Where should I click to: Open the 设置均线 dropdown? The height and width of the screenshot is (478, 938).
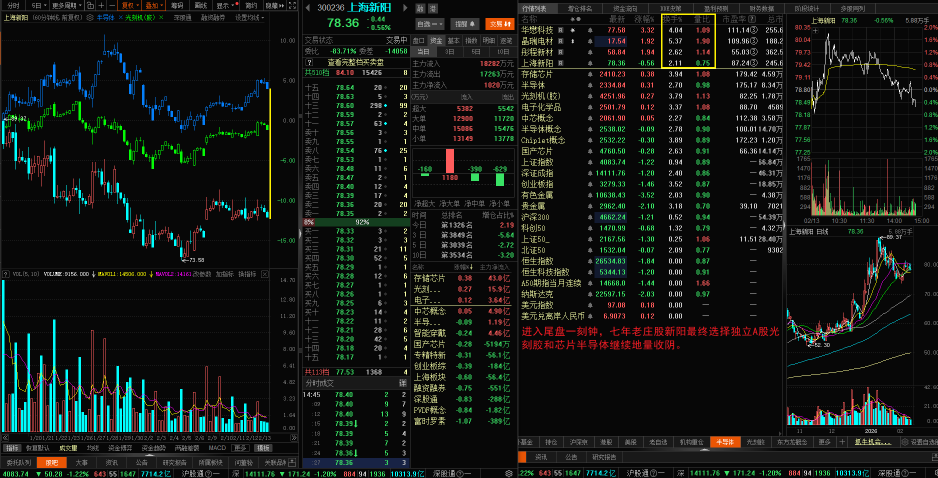(249, 17)
